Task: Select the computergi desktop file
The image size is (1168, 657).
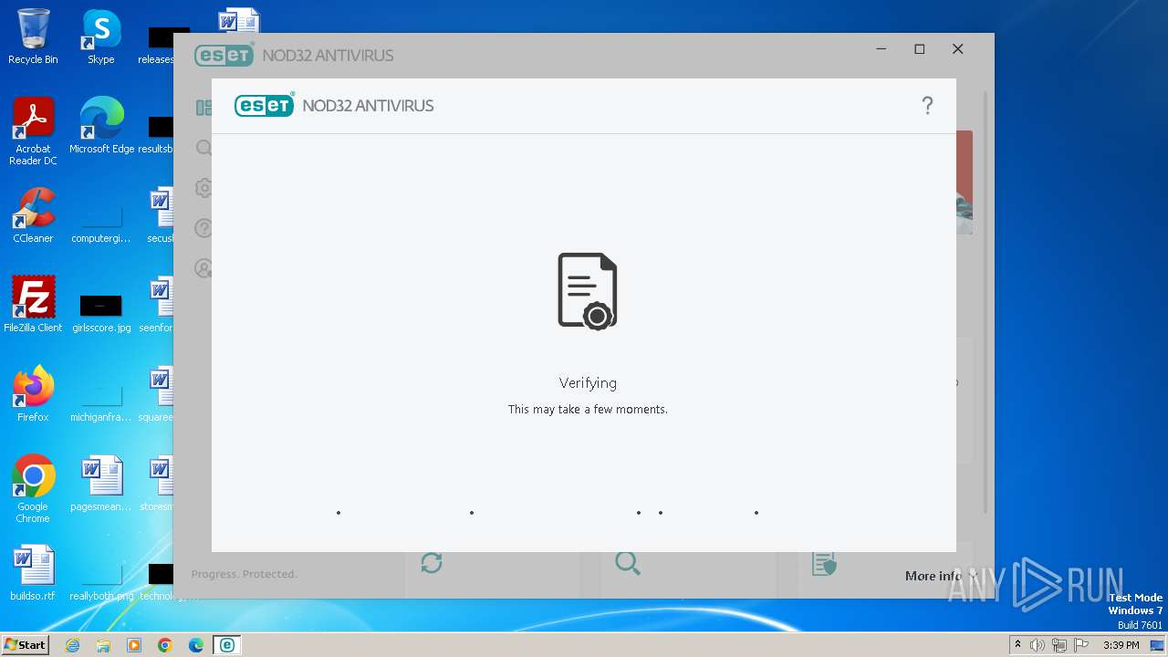Action: click(101, 223)
